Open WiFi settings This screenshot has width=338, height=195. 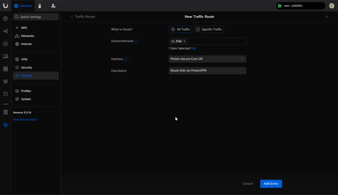pos(36,28)
